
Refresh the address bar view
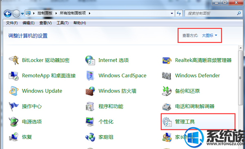pos(178,14)
